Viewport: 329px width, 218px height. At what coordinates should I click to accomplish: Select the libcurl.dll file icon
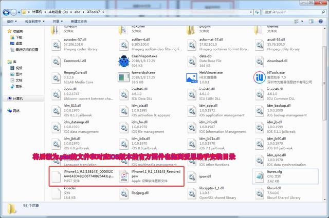click(x=260, y=193)
